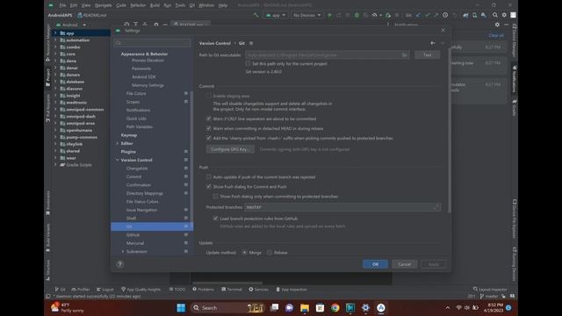562x316 pixels.
Task: Click the green Debug bug icon
Action: 357,15
